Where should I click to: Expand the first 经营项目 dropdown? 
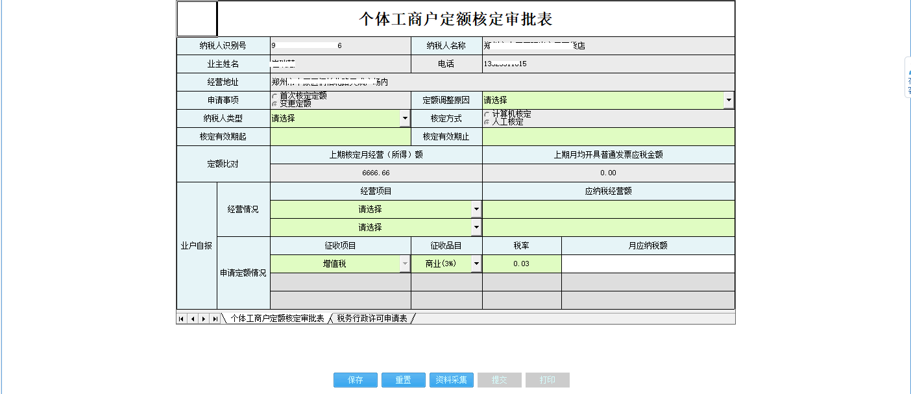coord(476,209)
